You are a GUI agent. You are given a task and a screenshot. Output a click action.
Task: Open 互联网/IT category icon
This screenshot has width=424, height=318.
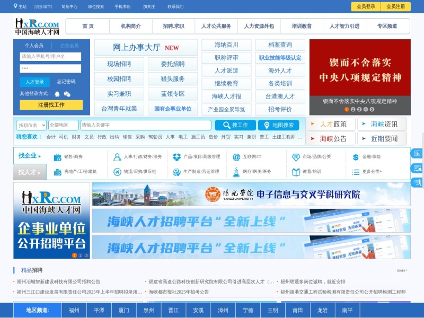236,157
